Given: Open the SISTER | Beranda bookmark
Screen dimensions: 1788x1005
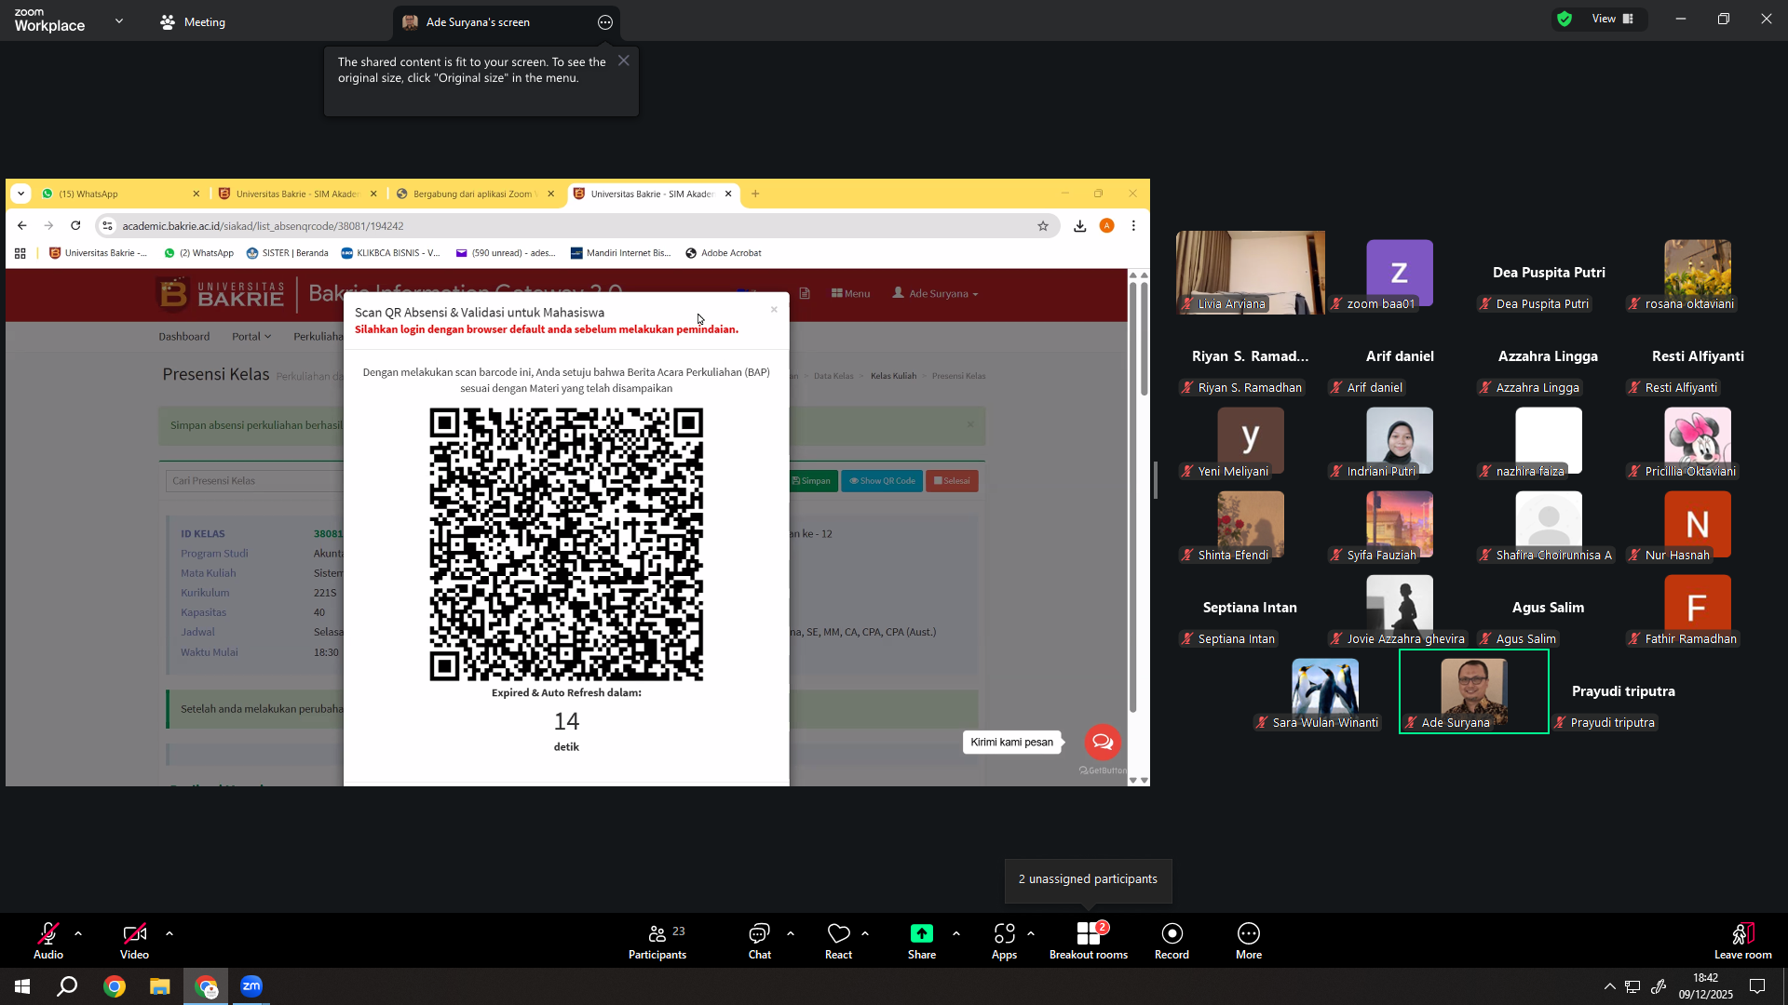Looking at the screenshot, I should click(x=288, y=253).
